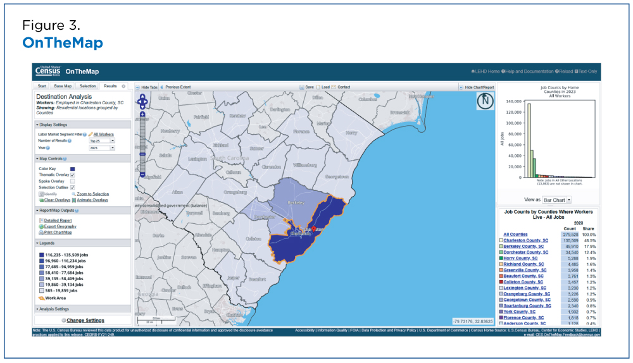
Task: Zoom in using the map plus button
Action: point(142,114)
